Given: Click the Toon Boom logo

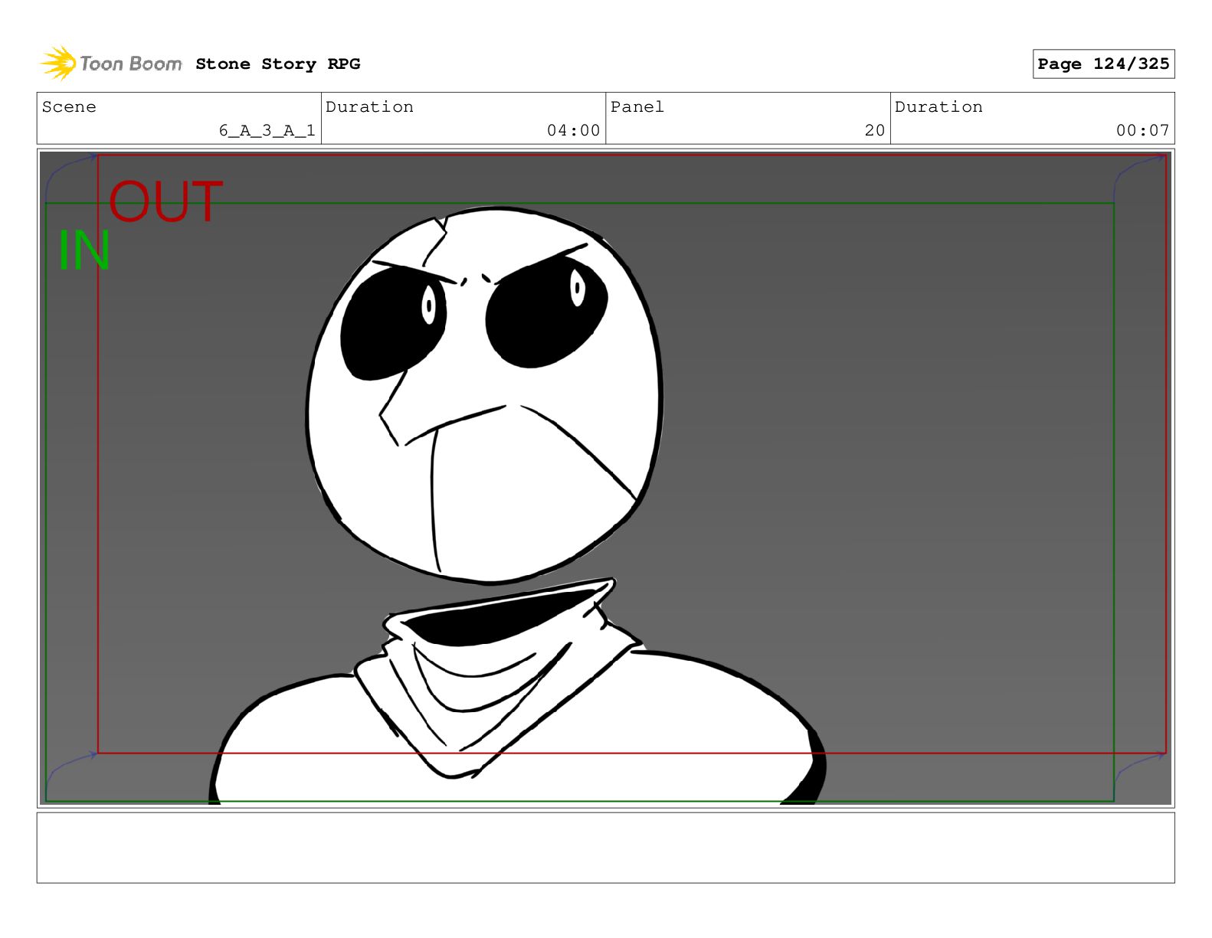Looking at the screenshot, I should (111, 64).
